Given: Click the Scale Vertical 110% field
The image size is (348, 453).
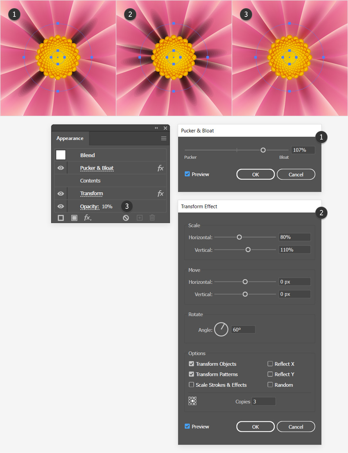Looking at the screenshot, I should point(294,250).
